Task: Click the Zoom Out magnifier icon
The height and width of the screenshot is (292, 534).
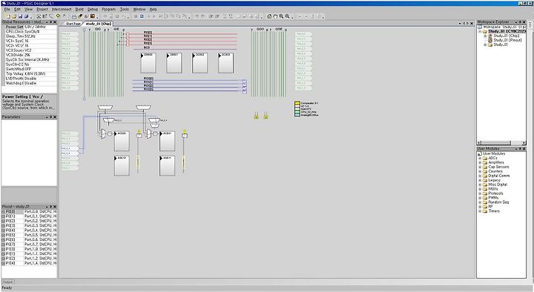Action: (288, 16)
